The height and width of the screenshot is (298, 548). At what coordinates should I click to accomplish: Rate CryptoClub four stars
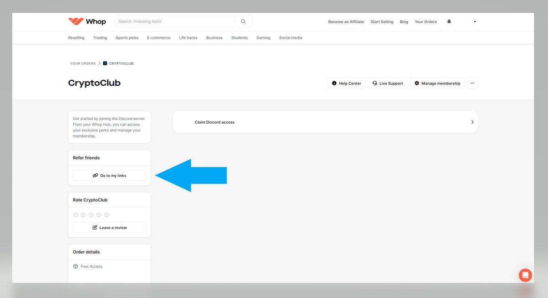tap(99, 214)
